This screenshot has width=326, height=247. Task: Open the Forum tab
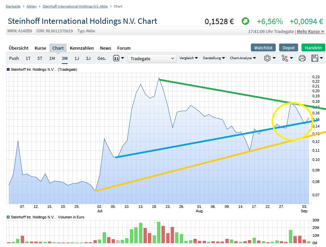click(x=124, y=48)
